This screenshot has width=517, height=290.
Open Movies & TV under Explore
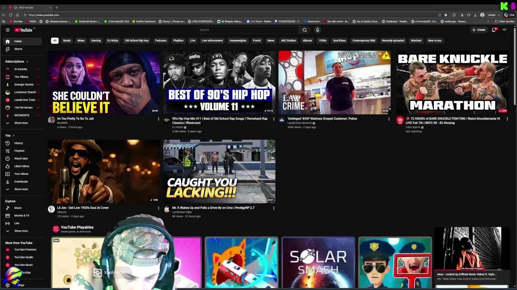23,215
